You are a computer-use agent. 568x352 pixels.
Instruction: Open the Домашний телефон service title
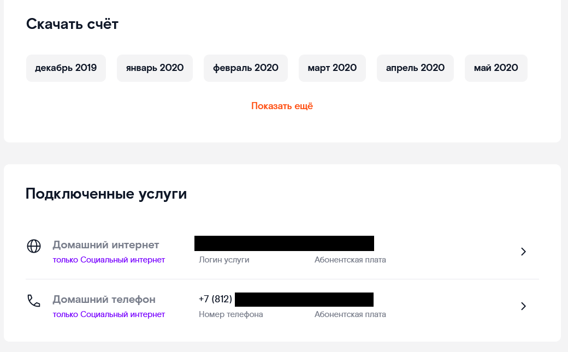point(104,300)
